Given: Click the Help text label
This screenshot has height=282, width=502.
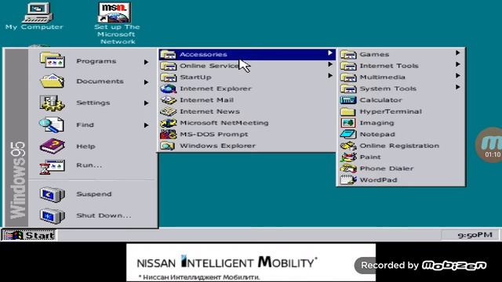Looking at the screenshot, I should (x=85, y=146).
